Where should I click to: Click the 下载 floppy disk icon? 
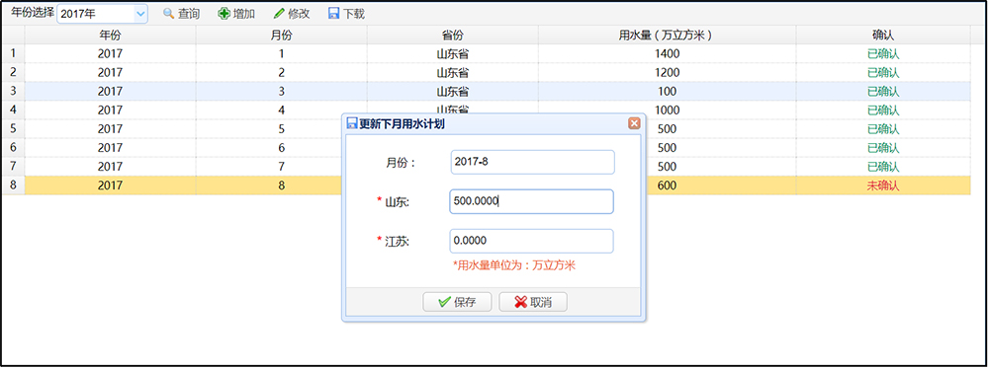(x=334, y=13)
